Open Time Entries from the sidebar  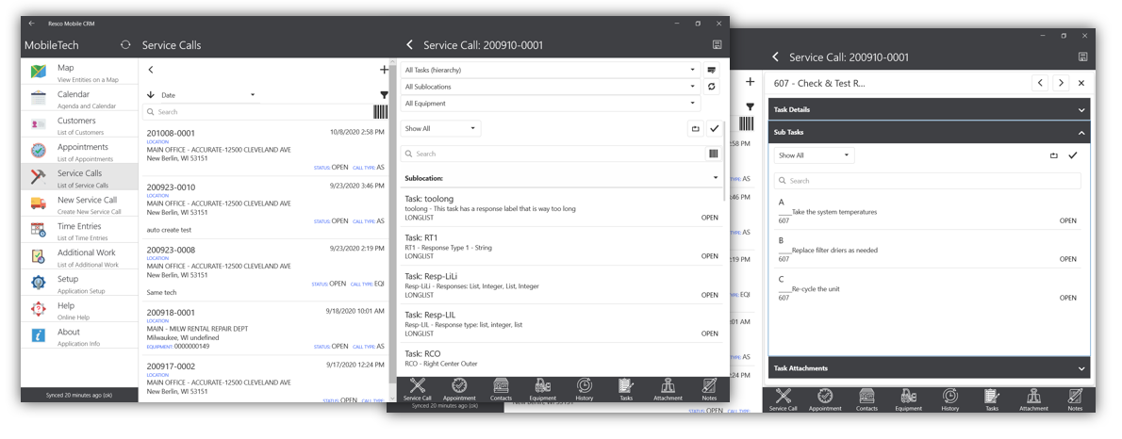tap(79, 231)
